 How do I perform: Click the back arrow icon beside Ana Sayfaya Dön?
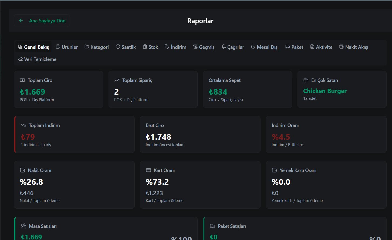pos(21,20)
